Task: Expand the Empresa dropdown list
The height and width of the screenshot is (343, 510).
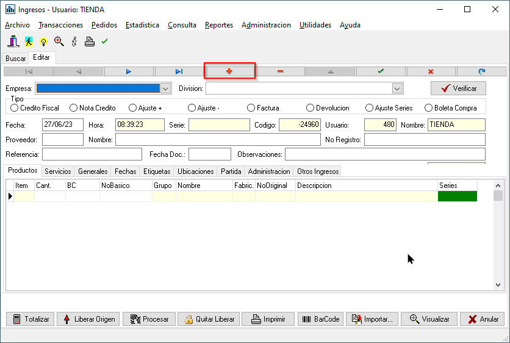Action: (x=165, y=88)
